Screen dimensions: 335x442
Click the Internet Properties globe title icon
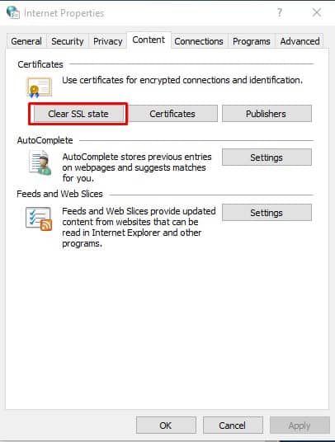[x=13, y=12]
